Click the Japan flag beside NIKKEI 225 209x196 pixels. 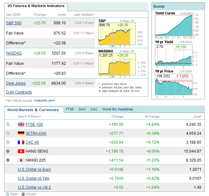pos(21,160)
